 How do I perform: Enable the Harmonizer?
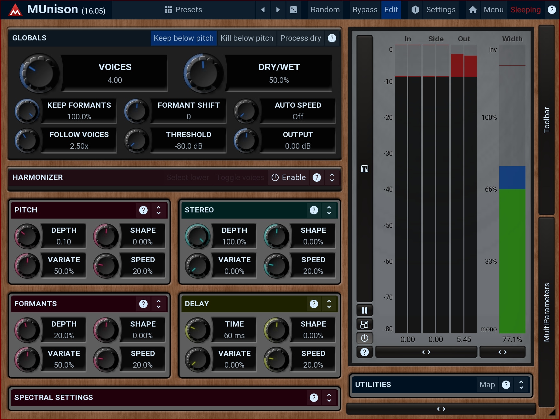coord(288,178)
